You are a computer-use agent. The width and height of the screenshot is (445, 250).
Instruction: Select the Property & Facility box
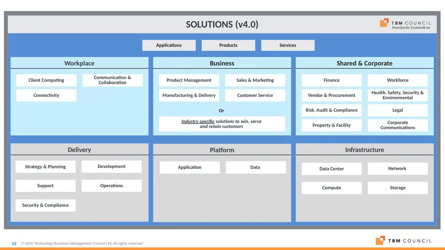click(332, 125)
